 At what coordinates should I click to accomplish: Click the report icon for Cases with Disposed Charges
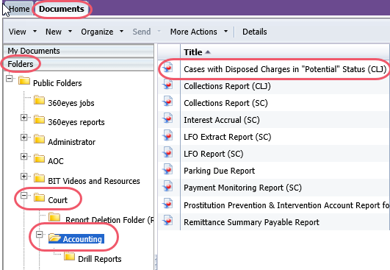[168, 67]
